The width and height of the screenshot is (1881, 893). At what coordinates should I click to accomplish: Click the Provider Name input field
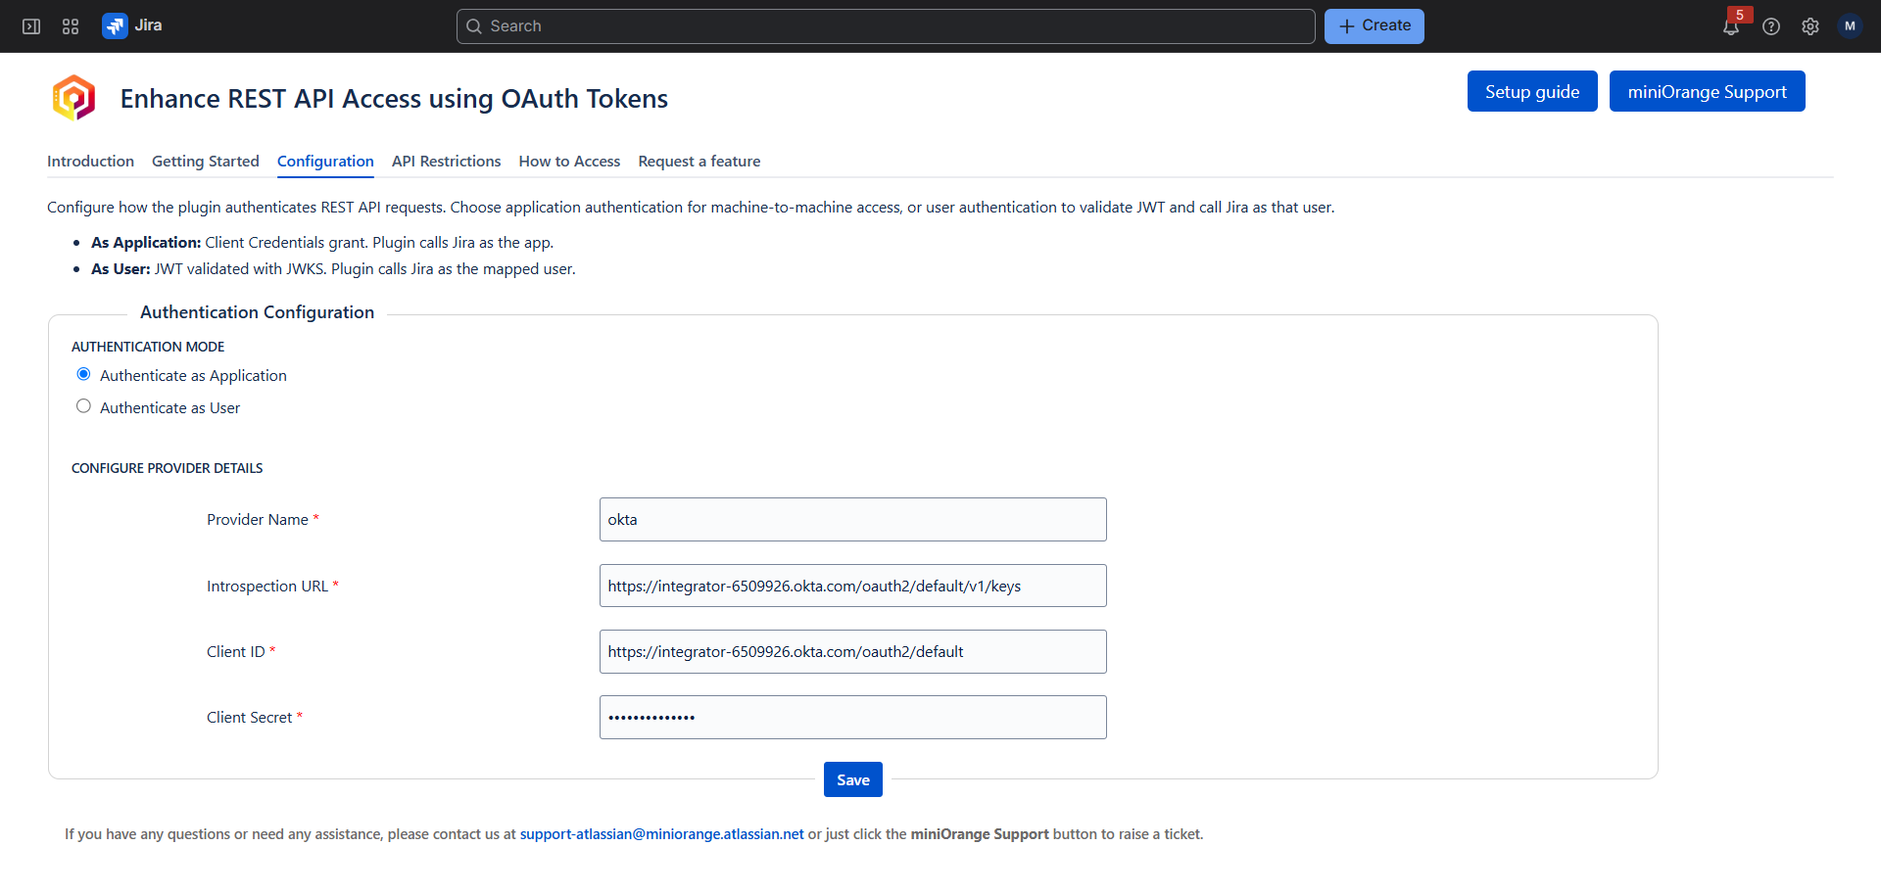click(853, 520)
